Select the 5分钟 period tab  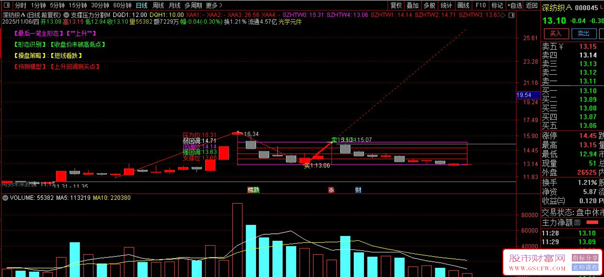(x=57, y=6)
